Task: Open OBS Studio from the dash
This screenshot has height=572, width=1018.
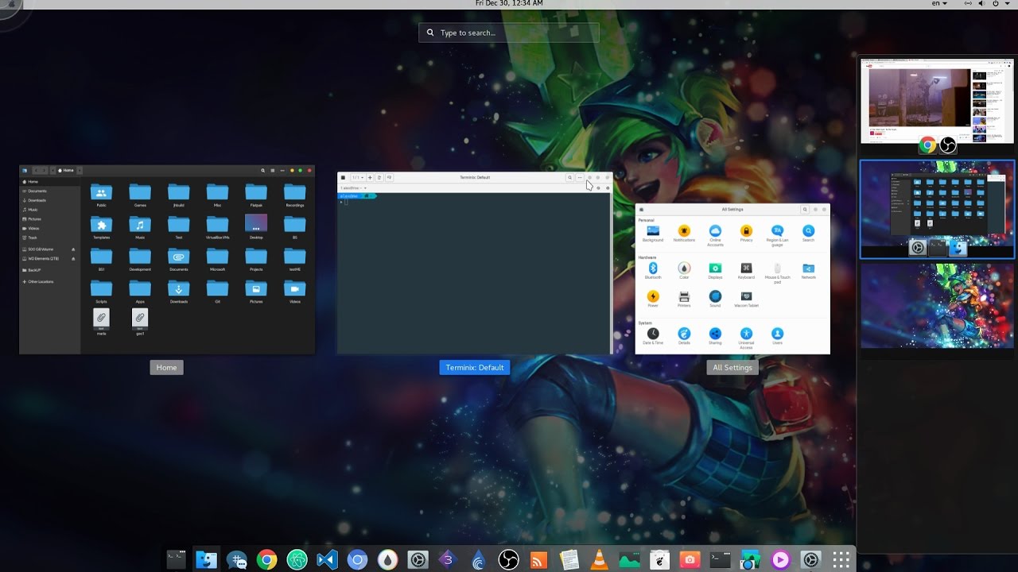Action: [x=508, y=560]
